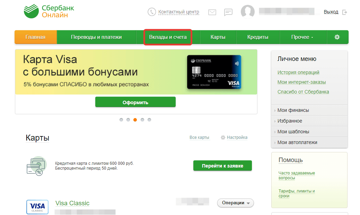Click the Visa Classic card logo
This screenshot has height=215, width=360.
pyautogui.click(x=37, y=207)
